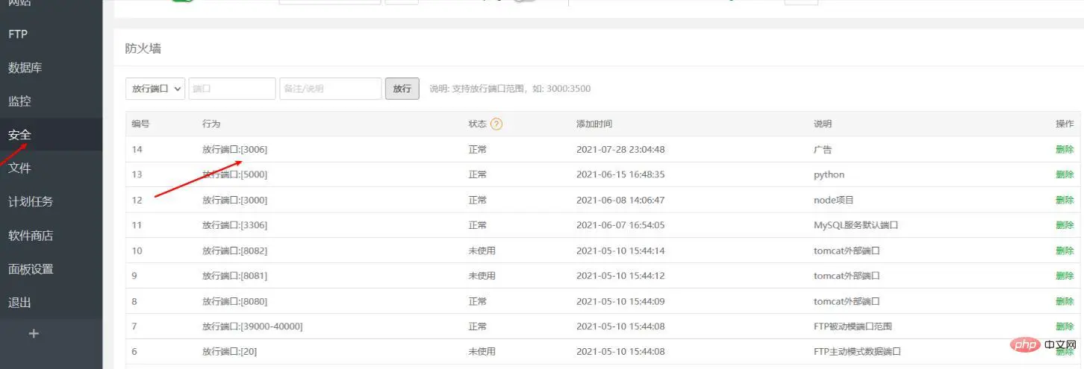
Task: Delete the FTP 39000-40000 port range rule
Action: click(1065, 327)
